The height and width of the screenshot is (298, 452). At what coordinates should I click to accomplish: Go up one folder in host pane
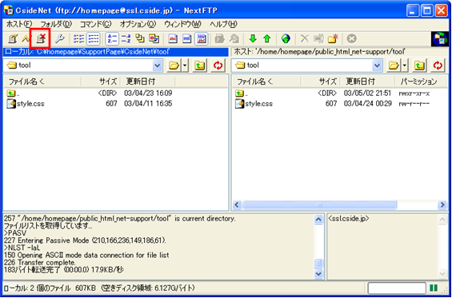pos(420,66)
